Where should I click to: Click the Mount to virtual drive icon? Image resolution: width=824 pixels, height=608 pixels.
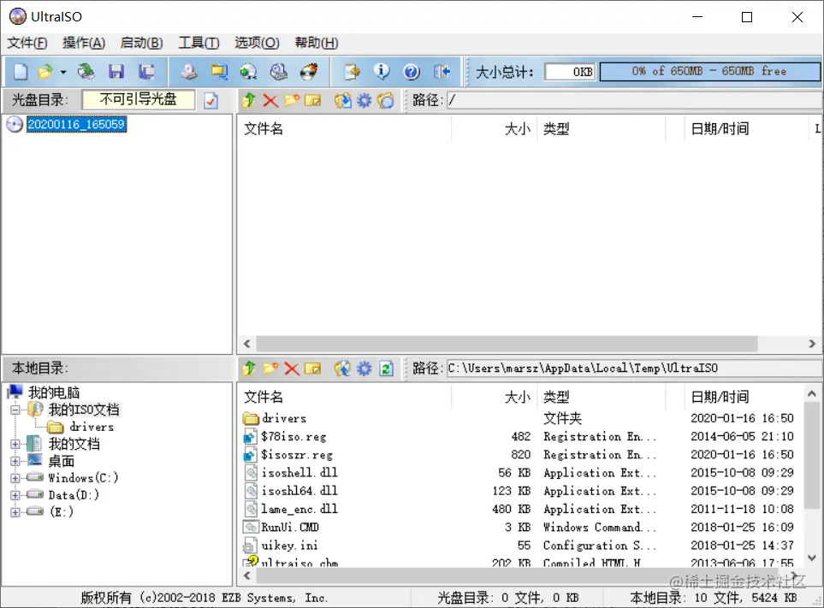tap(279, 72)
